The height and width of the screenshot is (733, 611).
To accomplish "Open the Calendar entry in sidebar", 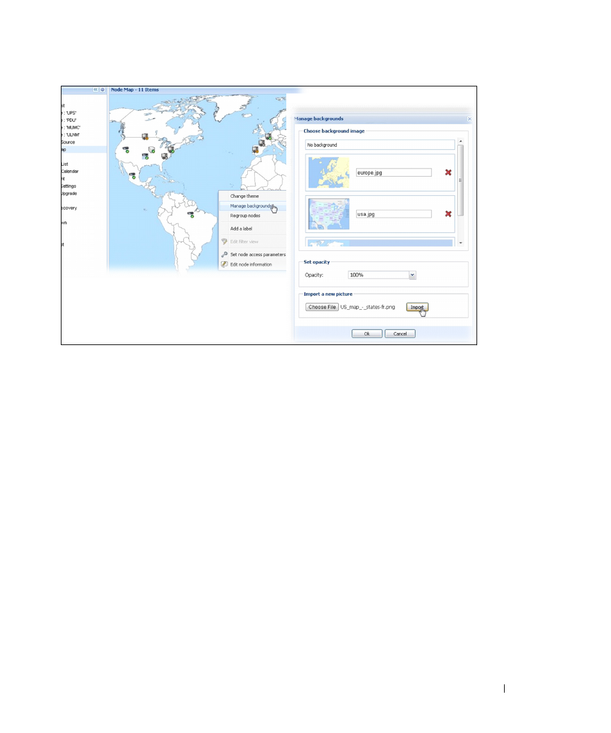I will pyautogui.click(x=70, y=172).
